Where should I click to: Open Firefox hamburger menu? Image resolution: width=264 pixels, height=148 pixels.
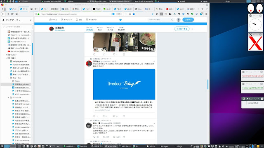pyautogui.click(x=206, y=14)
